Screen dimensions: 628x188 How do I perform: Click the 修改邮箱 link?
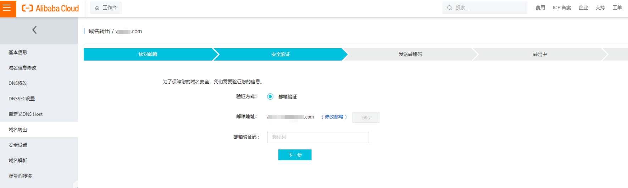(x=334, y=117)
